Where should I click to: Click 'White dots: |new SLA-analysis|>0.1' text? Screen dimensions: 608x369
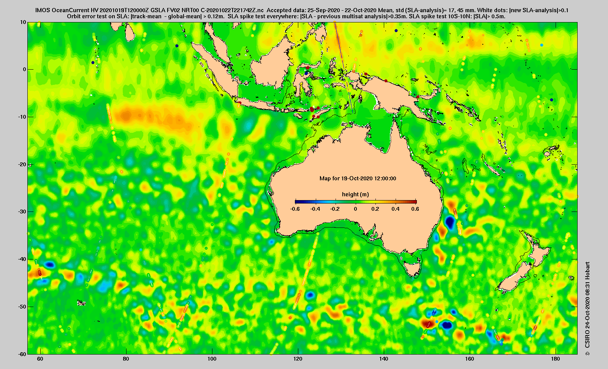[523, 11]
